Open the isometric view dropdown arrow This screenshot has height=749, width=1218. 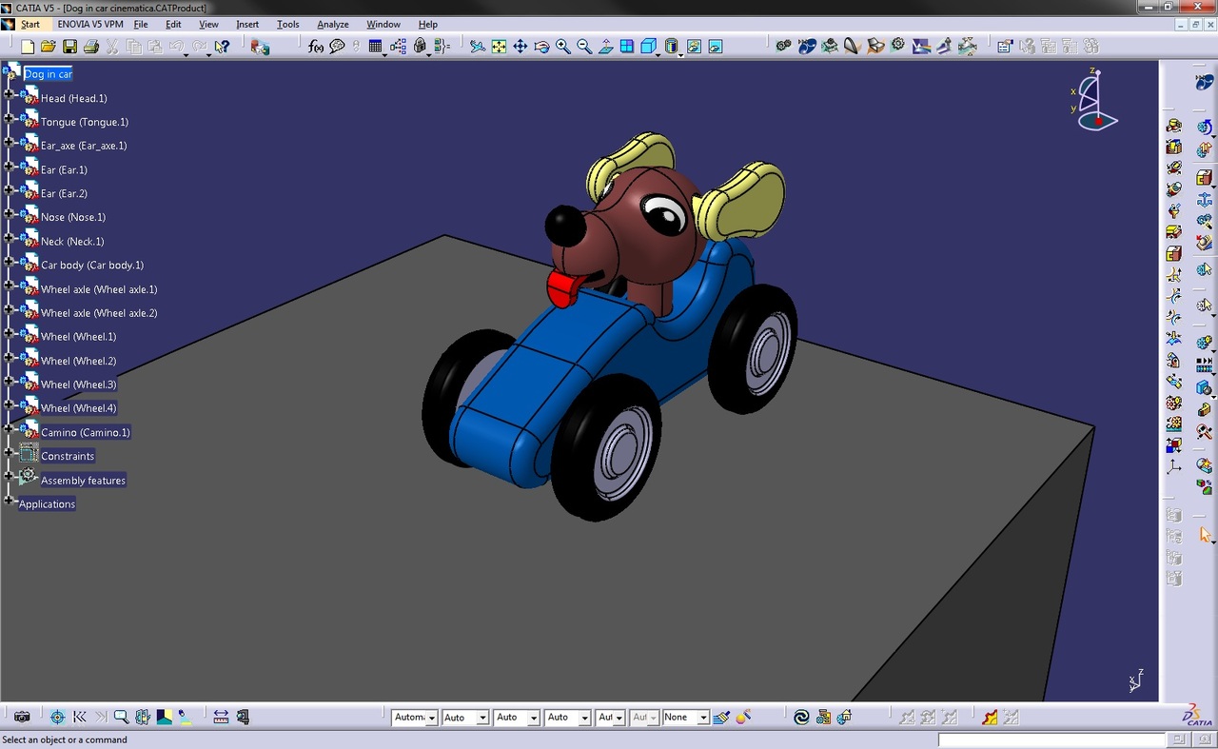coord(658,54)
